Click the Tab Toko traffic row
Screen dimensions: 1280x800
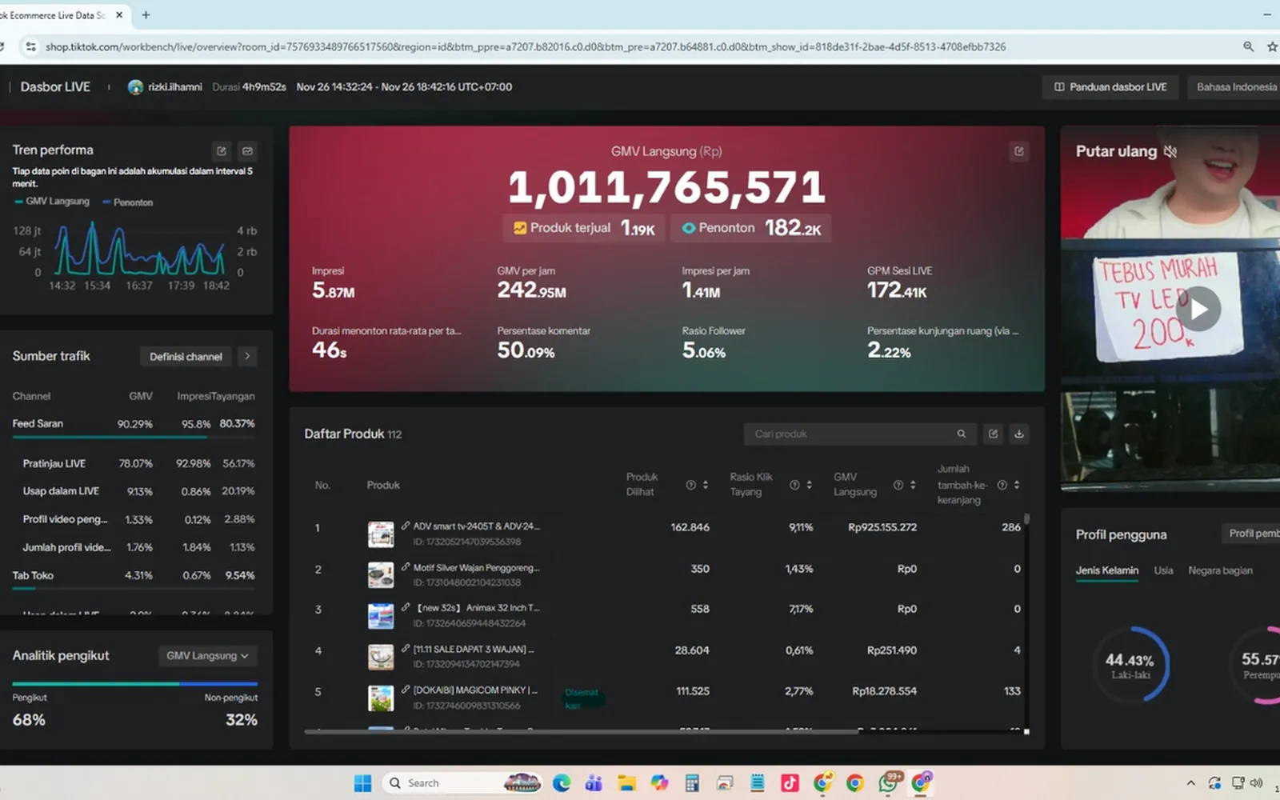[x=134, y=575]
